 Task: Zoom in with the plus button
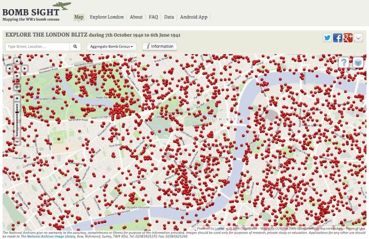click(17, 98)
